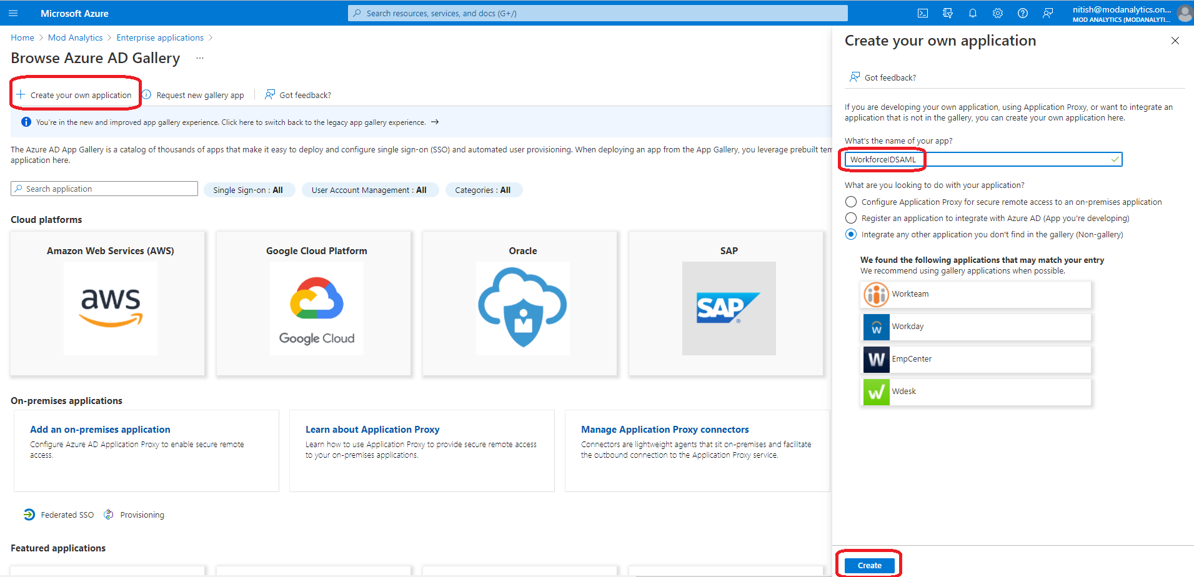Click Got feedback? in the right panel

[882, 77]
